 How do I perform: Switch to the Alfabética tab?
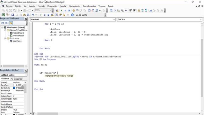click(5, 79)
